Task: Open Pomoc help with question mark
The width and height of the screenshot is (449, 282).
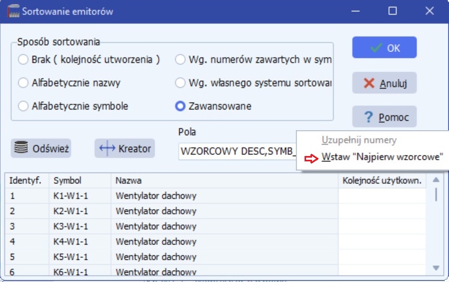Action: [384, 117]
